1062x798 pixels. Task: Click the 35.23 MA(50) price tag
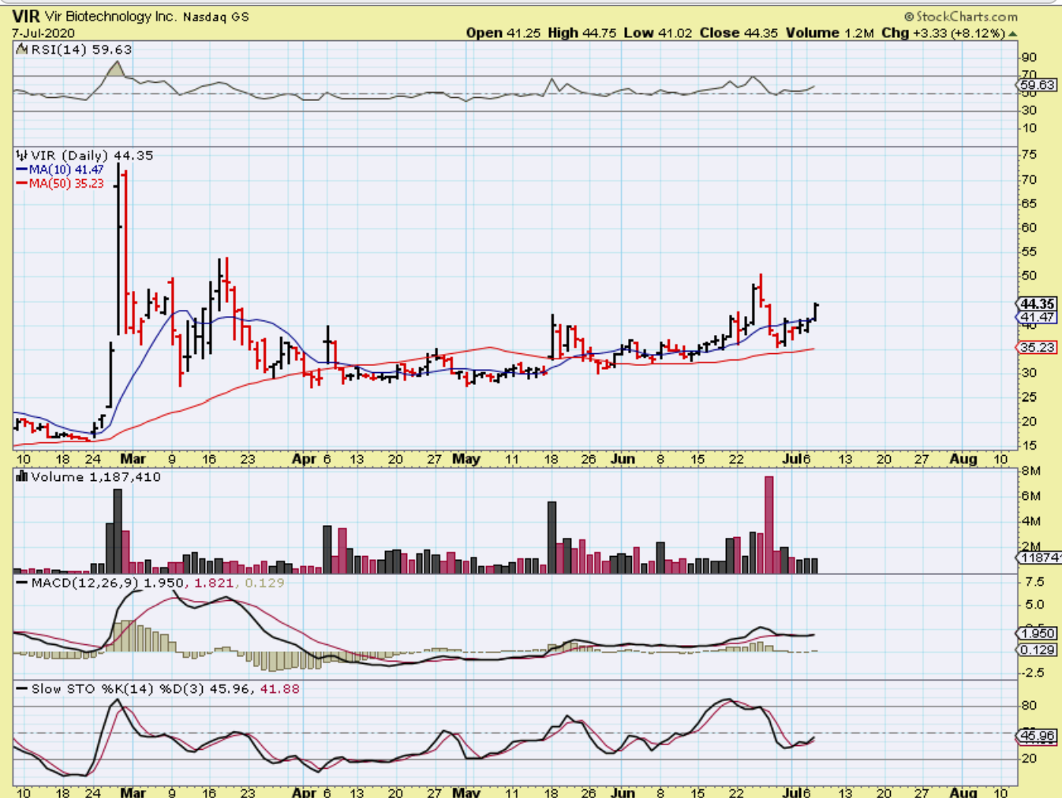click(1037, 348)
